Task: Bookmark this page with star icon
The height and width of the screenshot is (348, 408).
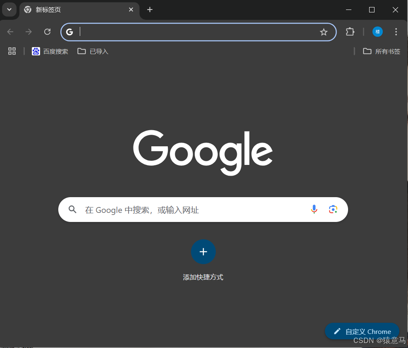Action: coord(324,32)
